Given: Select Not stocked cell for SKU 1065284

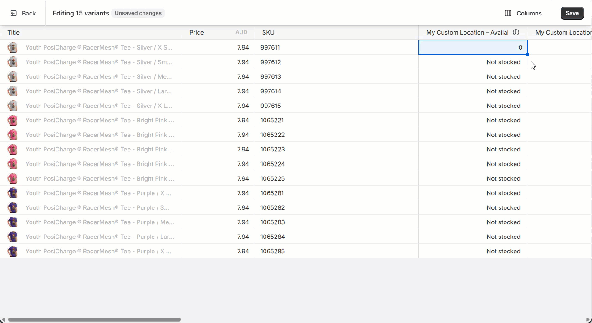Looking at the screenshot, I should coord(474,237).
